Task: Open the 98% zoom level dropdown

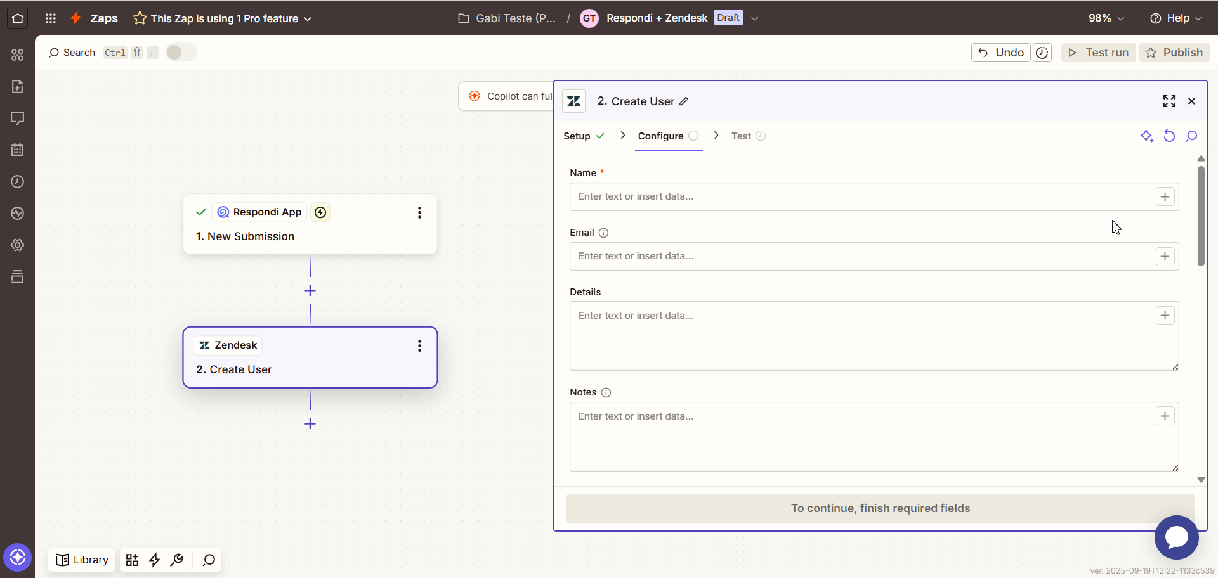Action: 1106,18
